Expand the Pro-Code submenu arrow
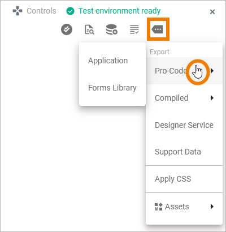The image size is (226, 232). [212, 71]
